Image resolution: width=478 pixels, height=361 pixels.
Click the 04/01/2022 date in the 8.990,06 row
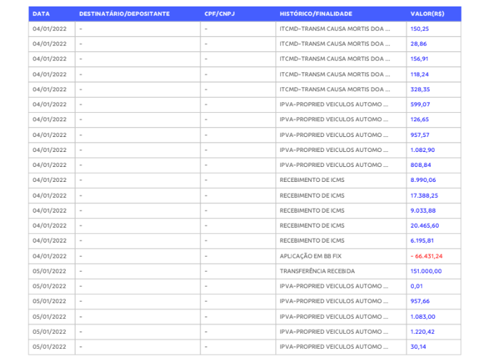click(x=49, y=180)
